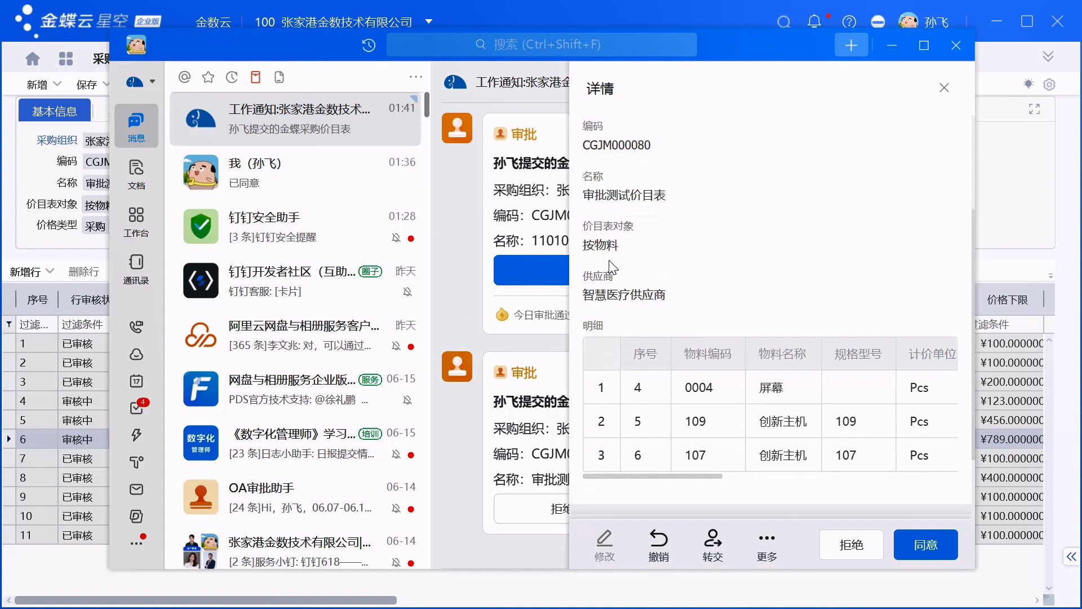Screen dimensions: 1082x609
Task: Open the 我 (孙飞) chat
Action: pos(295,173)
